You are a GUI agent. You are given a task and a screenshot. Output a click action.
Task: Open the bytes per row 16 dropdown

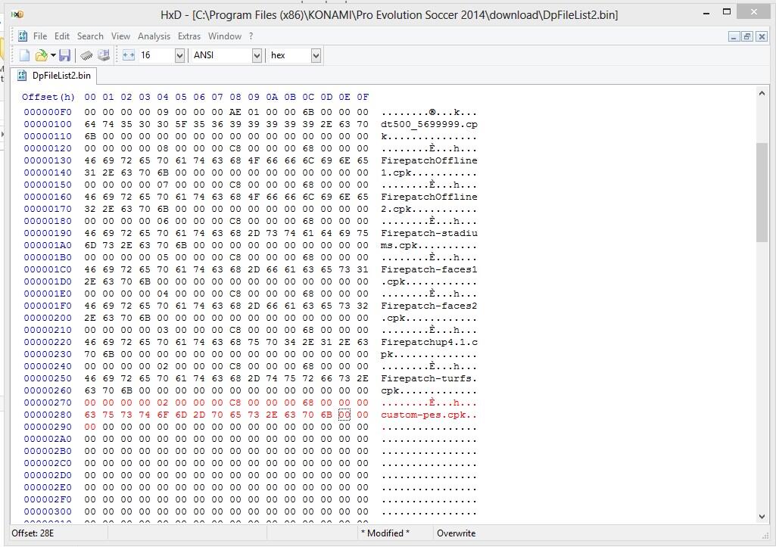(179, 55)
